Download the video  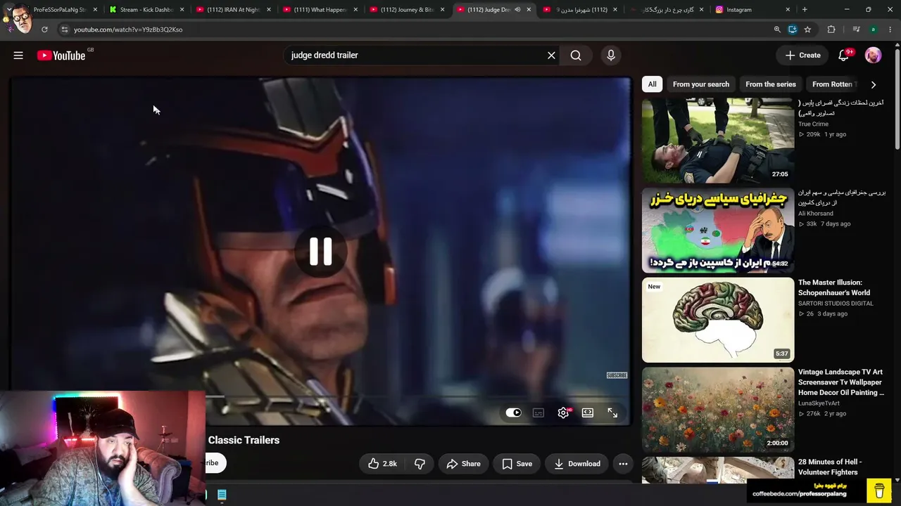coord(576,464)
